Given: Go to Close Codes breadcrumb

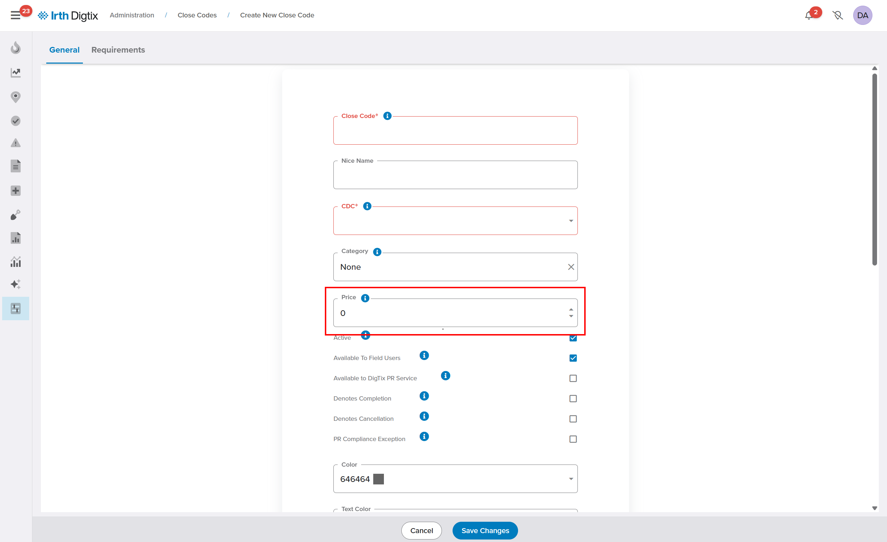Looking at the screenshot, I should click(x=197, y=15).
